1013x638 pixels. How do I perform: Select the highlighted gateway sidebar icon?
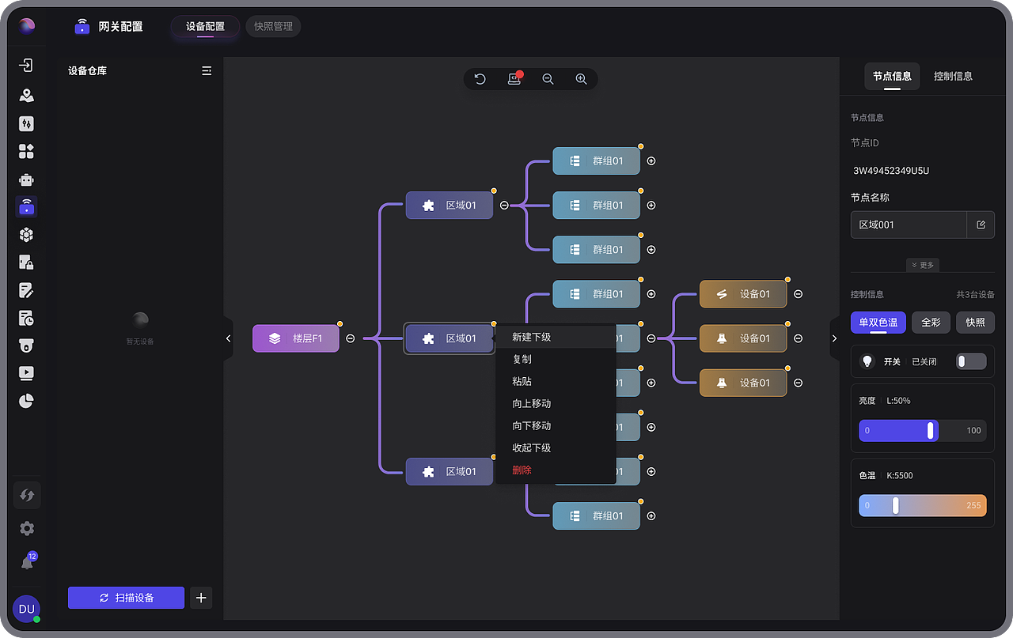click(x=27, y=207)
